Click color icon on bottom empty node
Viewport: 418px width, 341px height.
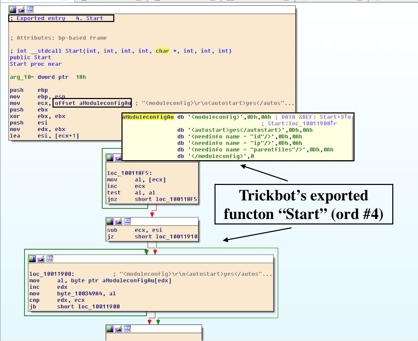[x=110, y=329]
